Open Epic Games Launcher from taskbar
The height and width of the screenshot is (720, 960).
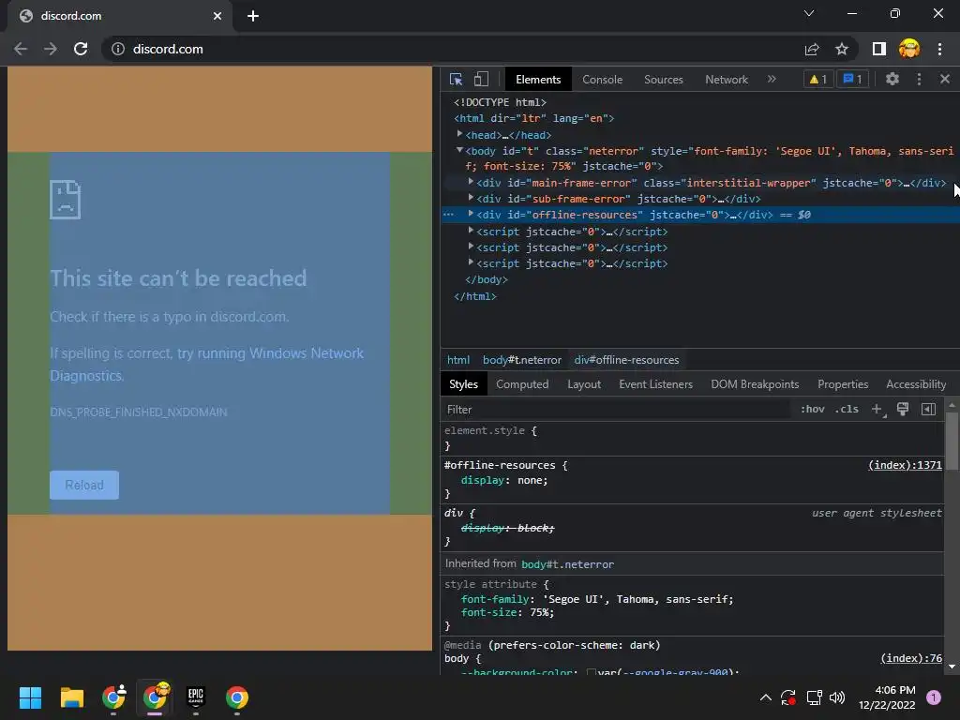(195, 697)
